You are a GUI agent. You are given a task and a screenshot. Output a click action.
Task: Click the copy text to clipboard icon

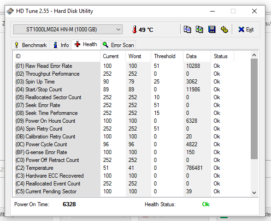coord(187,30)
